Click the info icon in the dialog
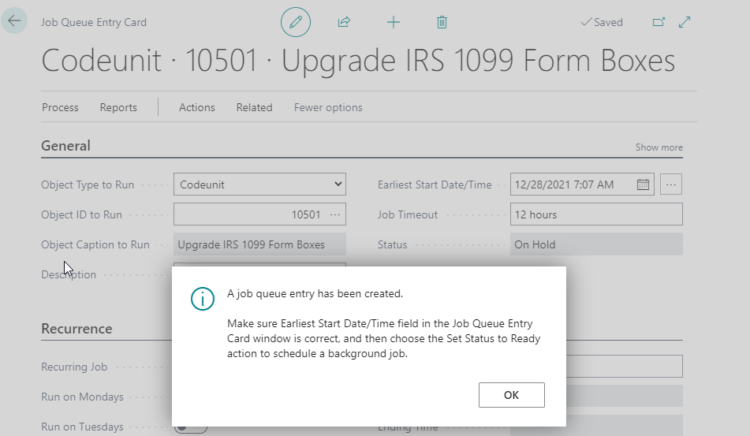Image resolution: width=750 pixels, height=436 pixels. pyautogui.click(x=203, y=300)
